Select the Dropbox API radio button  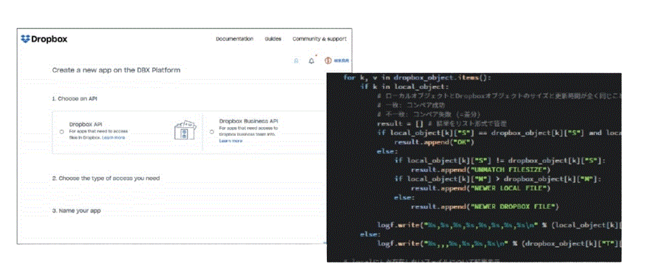(x=61, y=132)
